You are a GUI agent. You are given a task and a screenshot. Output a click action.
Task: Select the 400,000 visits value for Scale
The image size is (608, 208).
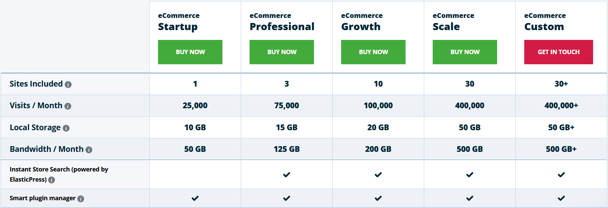coord(470,106)
